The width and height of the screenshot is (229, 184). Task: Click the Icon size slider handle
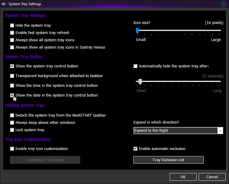coord(137,30)
